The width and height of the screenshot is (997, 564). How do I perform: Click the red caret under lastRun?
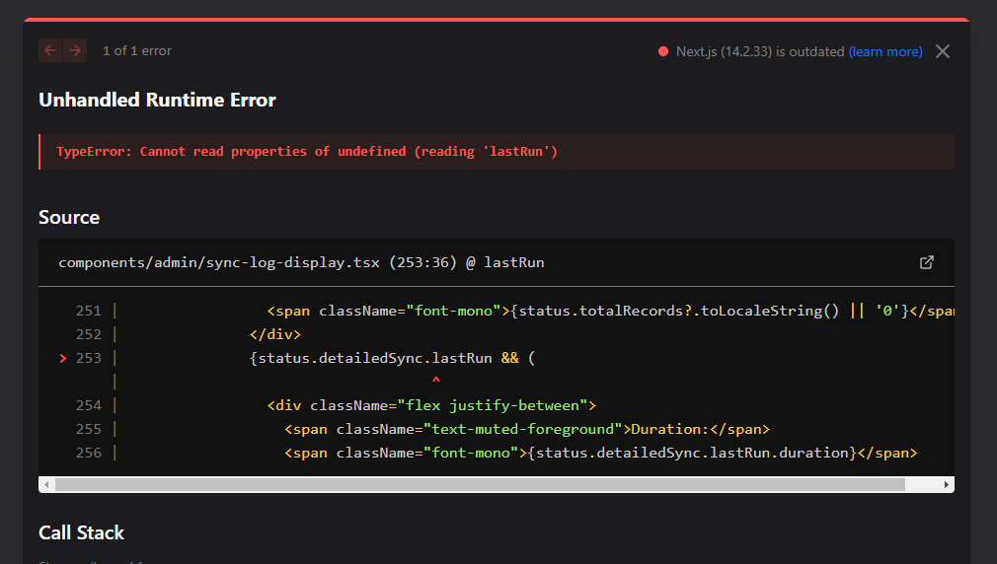pyautogui.click(x=436, y=381)
